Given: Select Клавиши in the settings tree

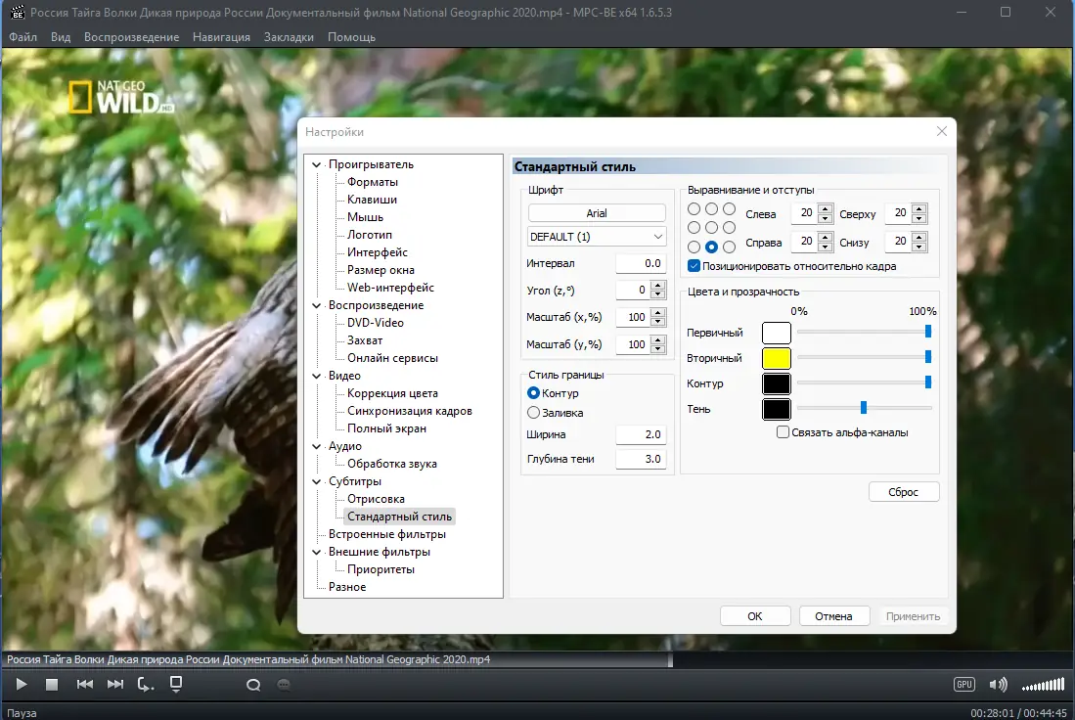Looking at the screenshot, I should pos(372,200).
